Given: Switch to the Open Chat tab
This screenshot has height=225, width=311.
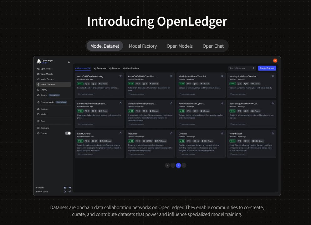Looking at the screenshot, I should (213, 46).
